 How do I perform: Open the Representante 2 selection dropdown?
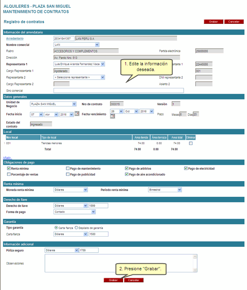click(103, 77)
